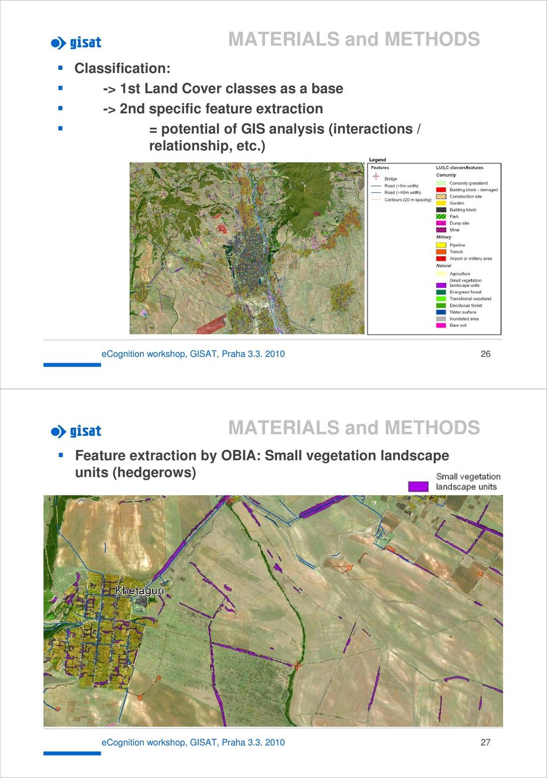Click the land cover map on slide 26

247,248
